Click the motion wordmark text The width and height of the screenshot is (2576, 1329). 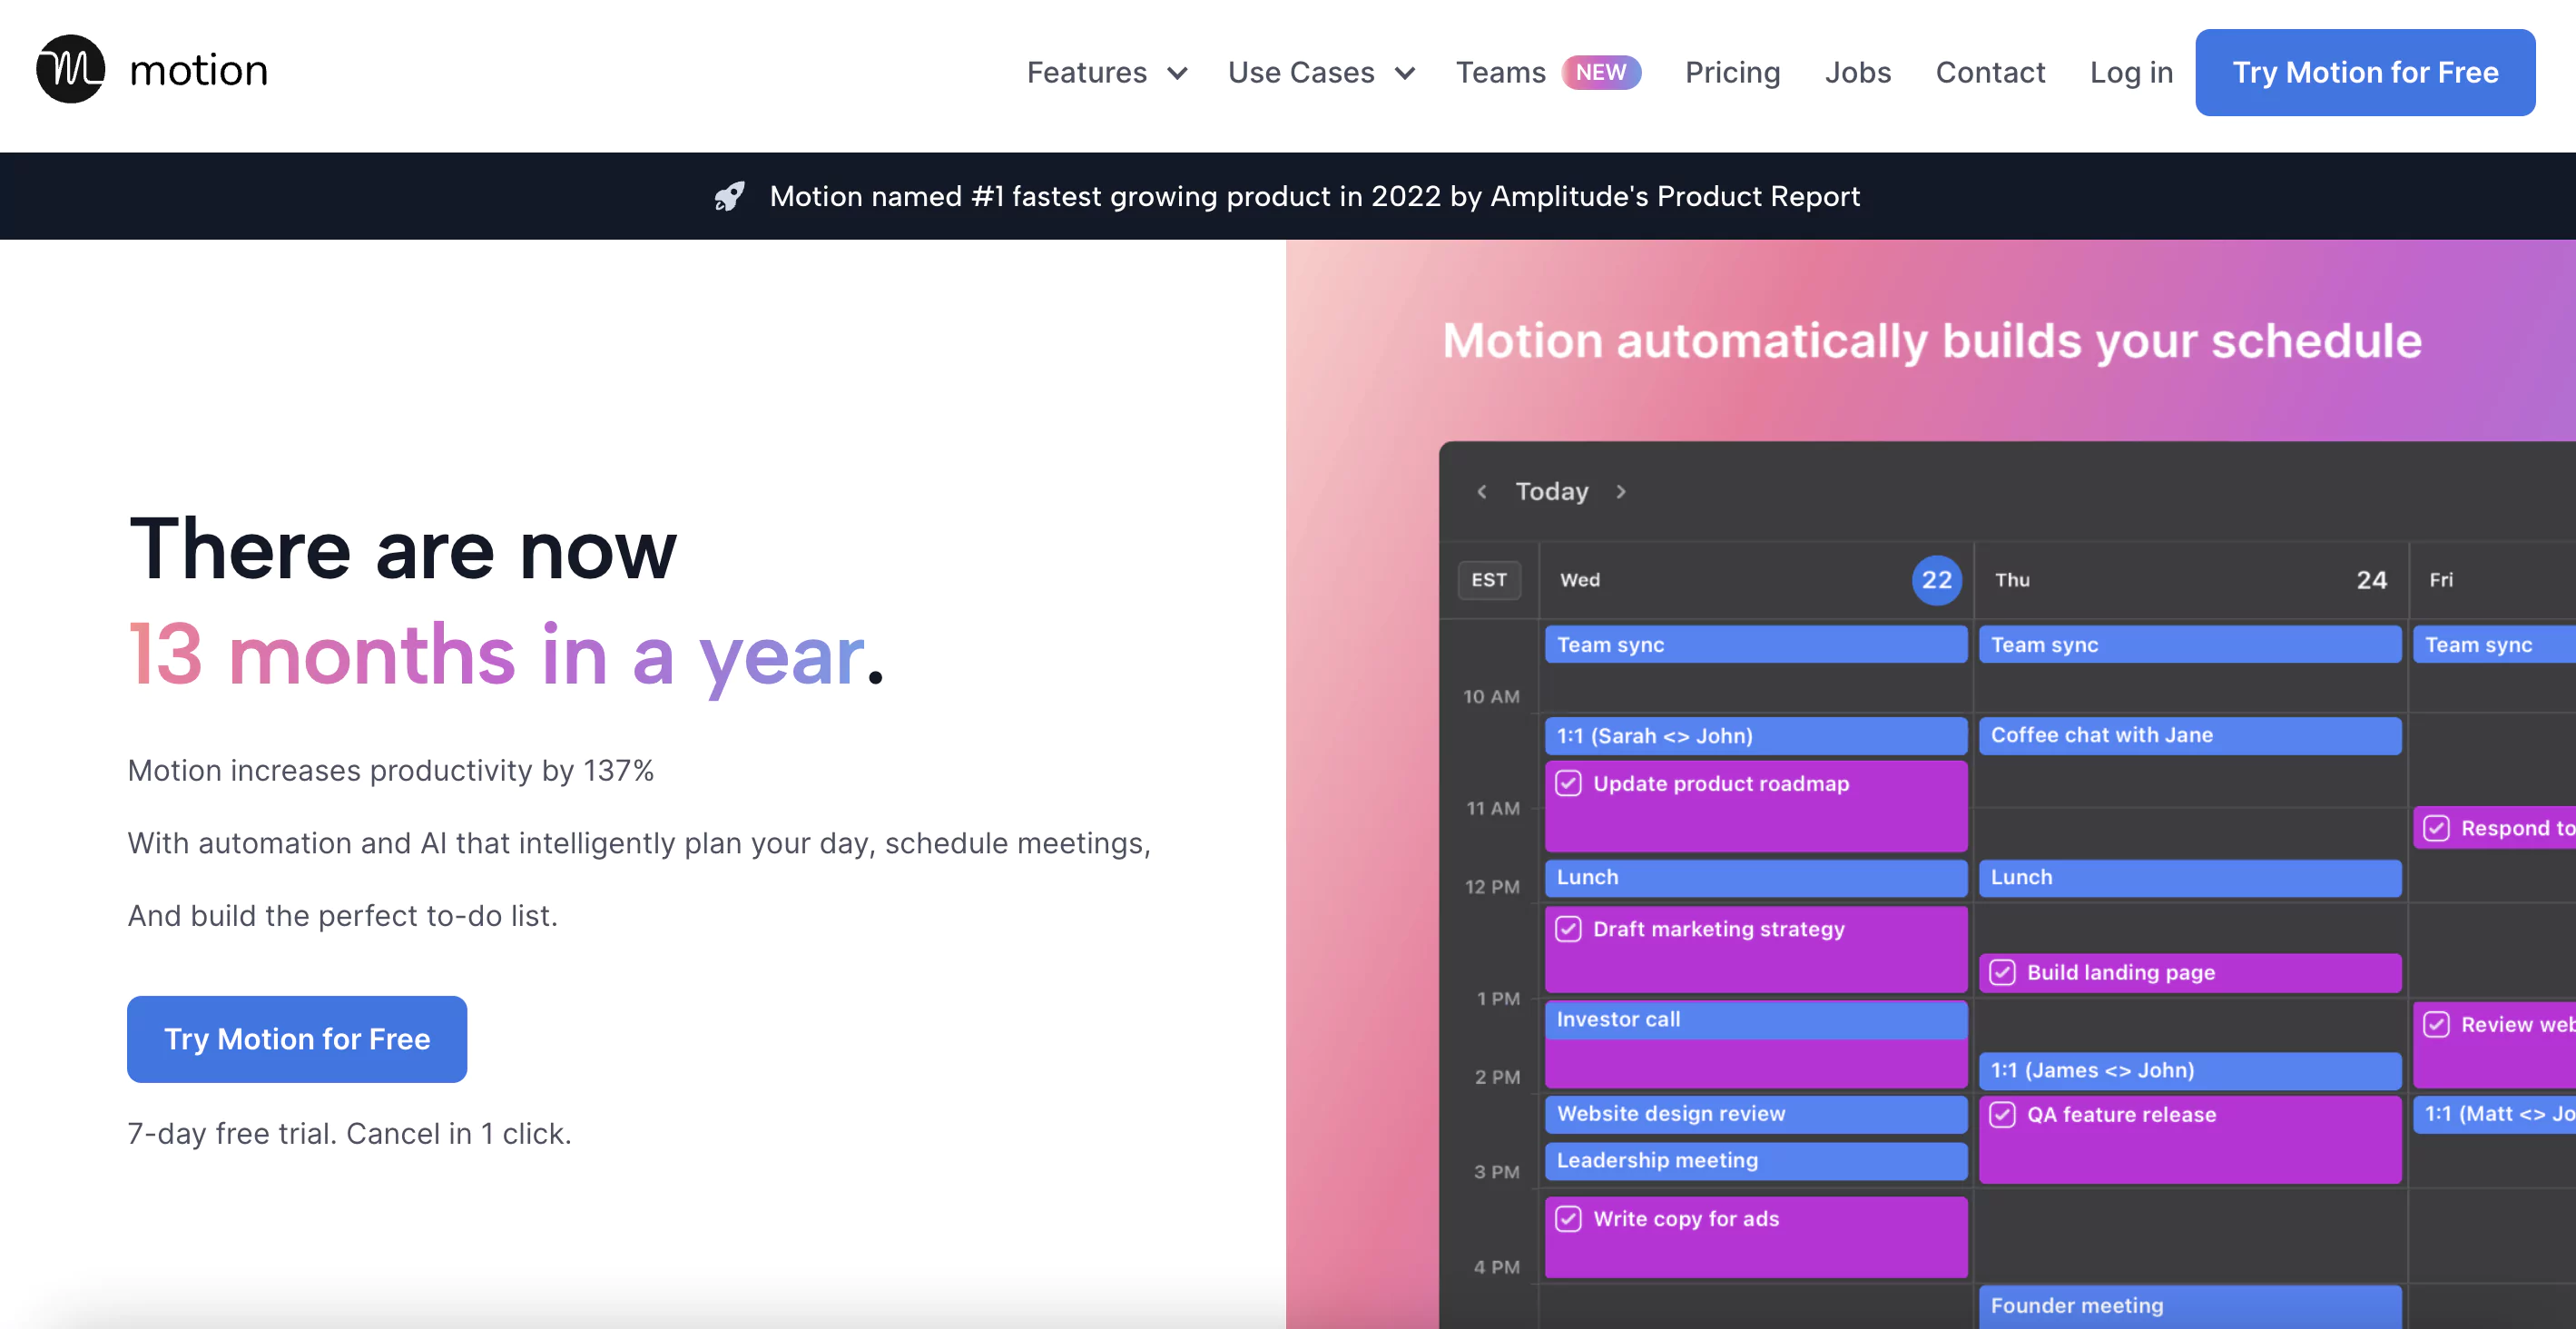coord(199,70)
